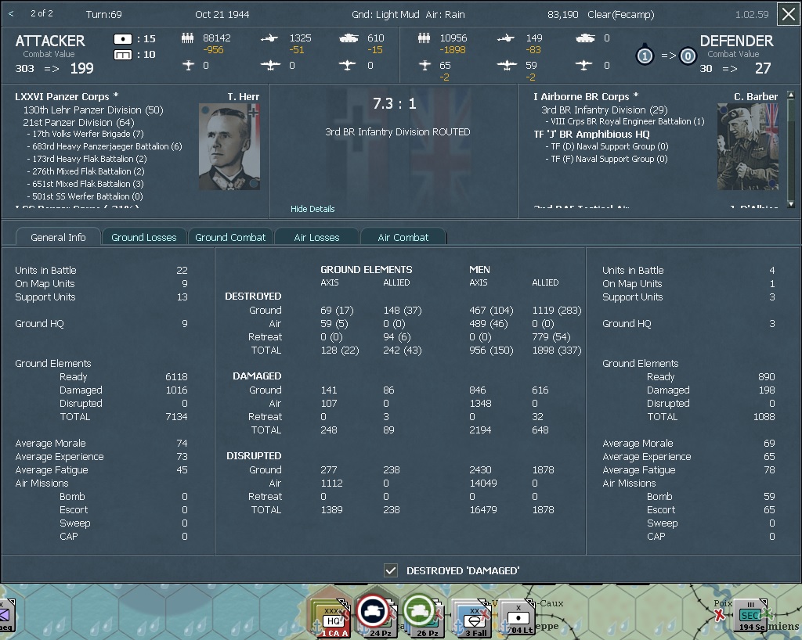The width and height of the screenshot is (802, 640).
Task: Select 130th Lehr Panzer Division (50)
Action: pos(93,110)
